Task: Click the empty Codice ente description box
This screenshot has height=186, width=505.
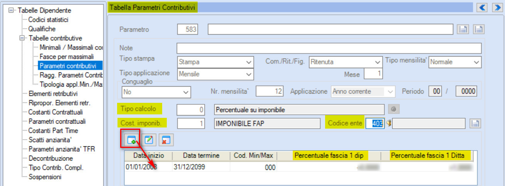Action: point(429,123)
